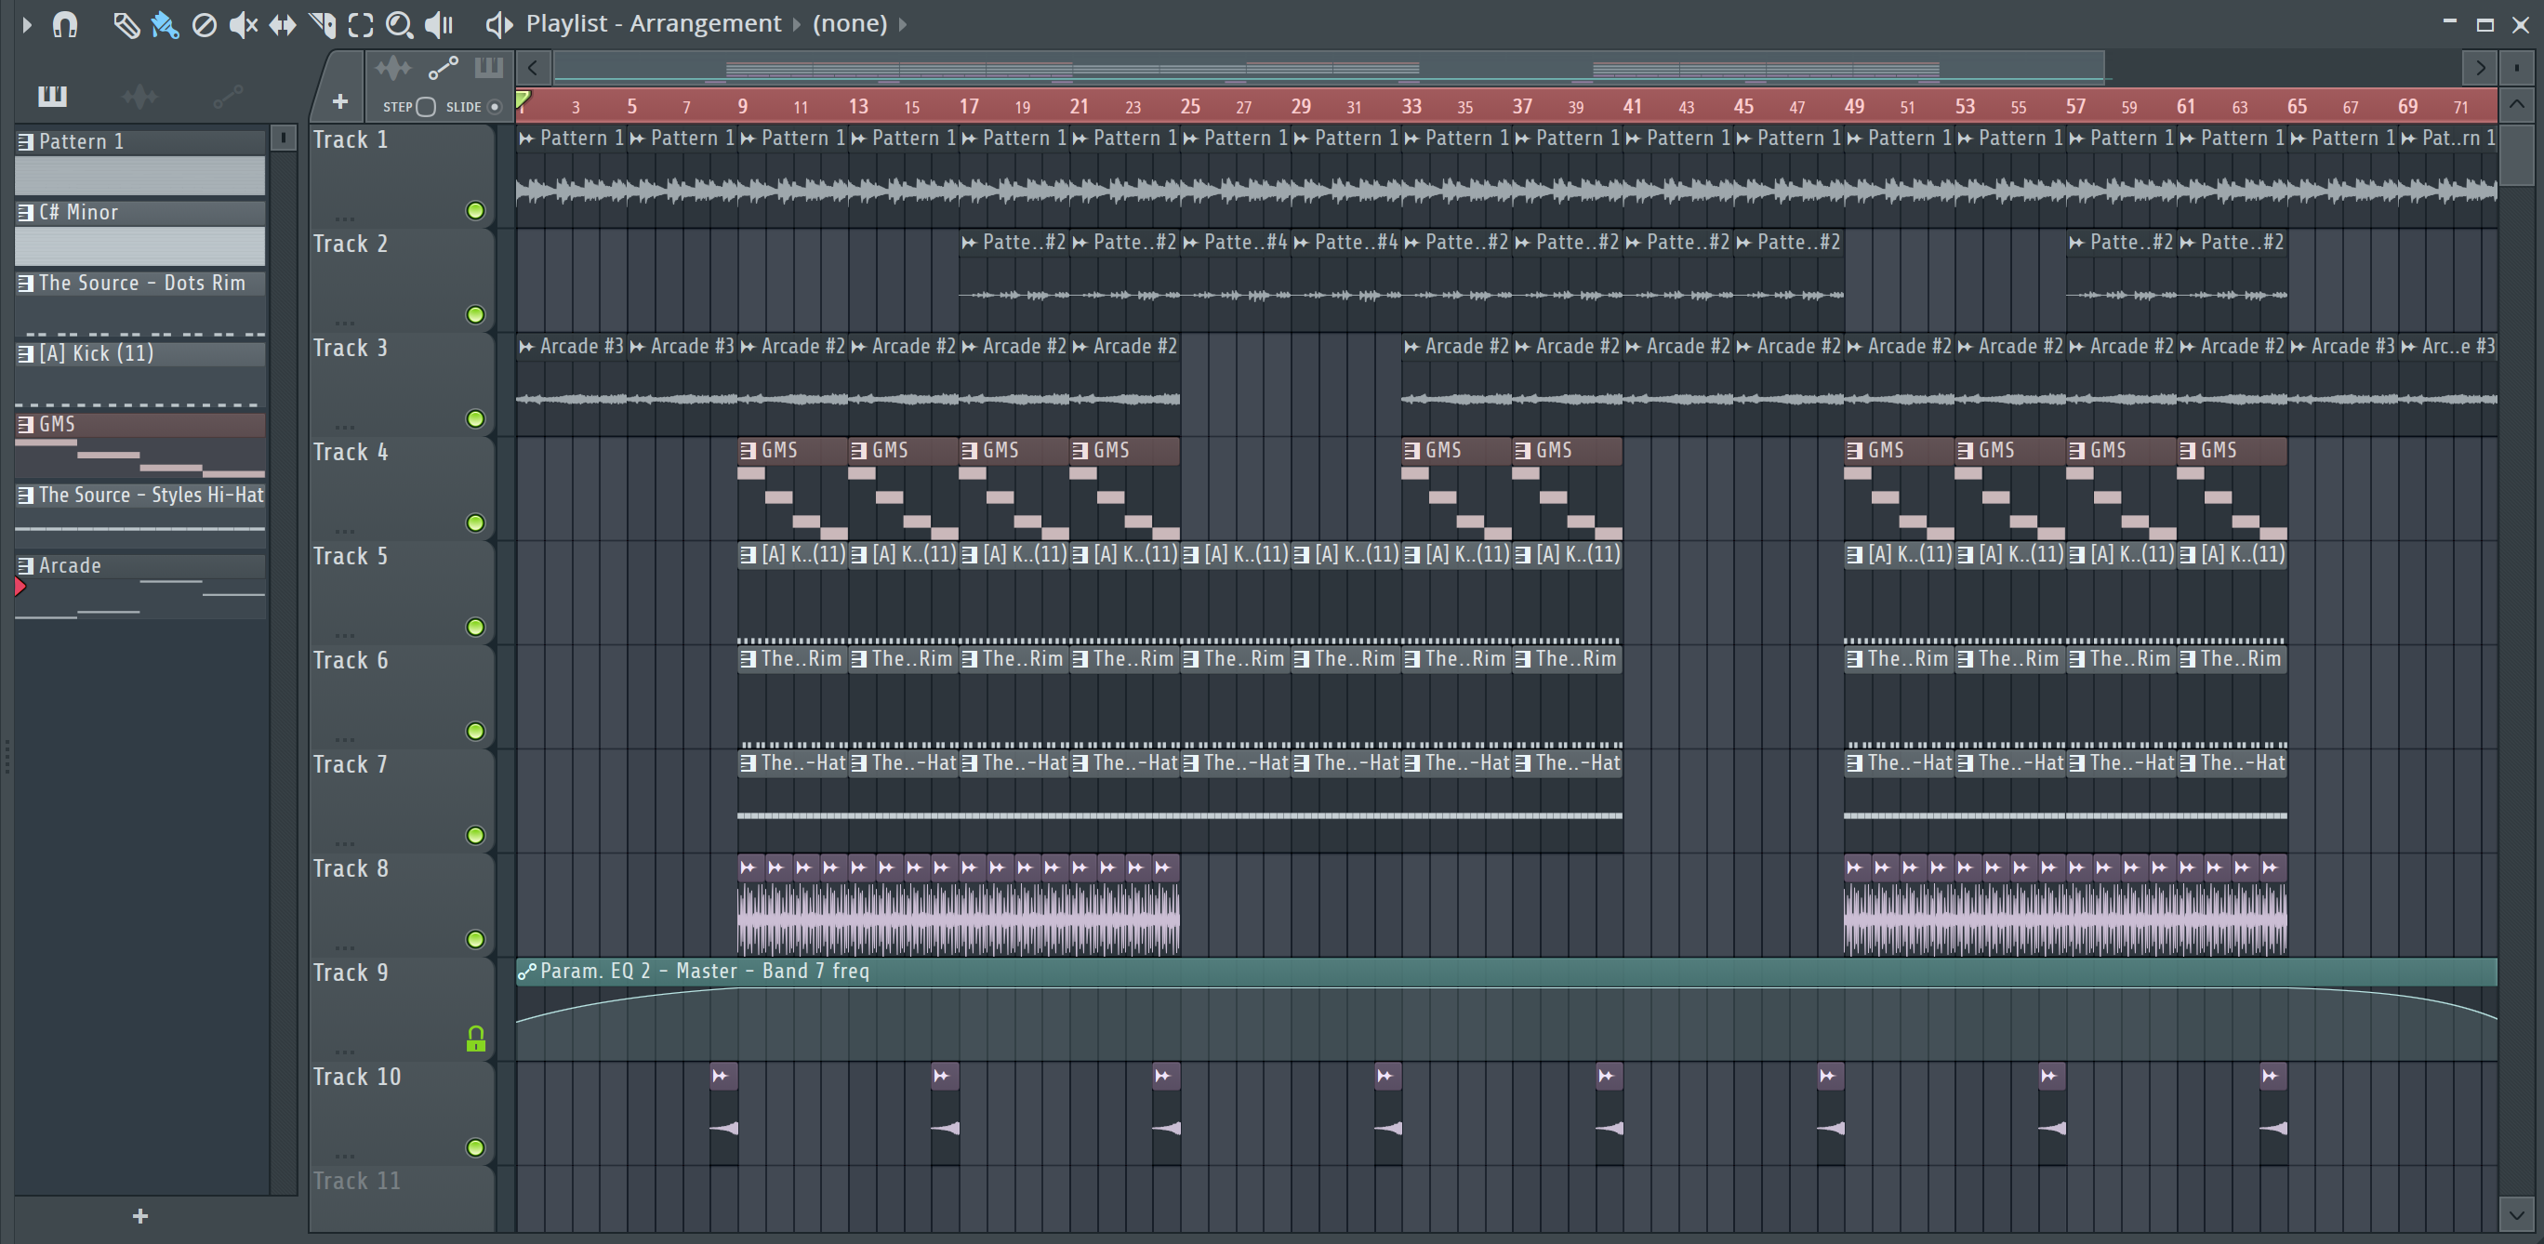Mute Track 4 with its green switch
The width and height of the screenshot is (2544, 1244).
[475, 523]
